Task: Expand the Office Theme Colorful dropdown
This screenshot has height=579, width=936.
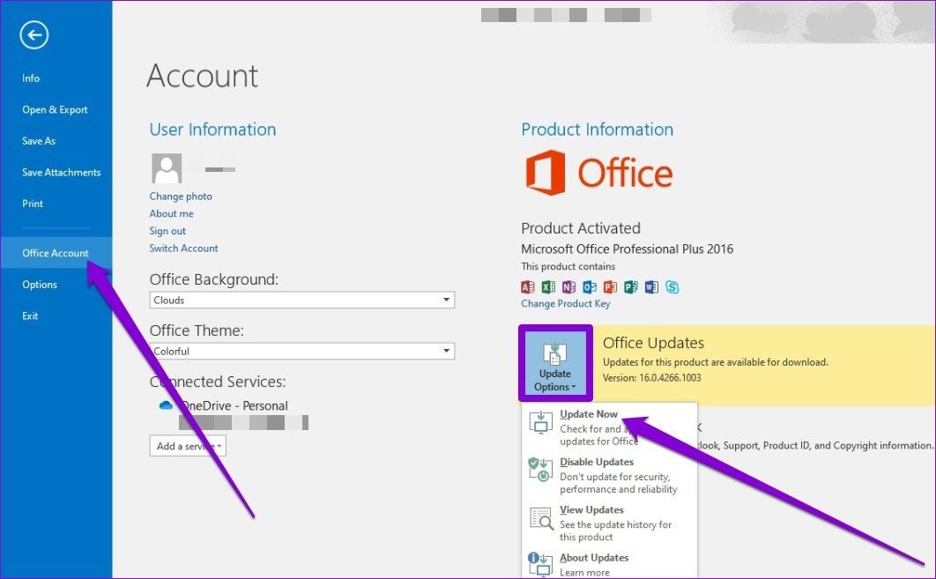Action: click(302, 351)
